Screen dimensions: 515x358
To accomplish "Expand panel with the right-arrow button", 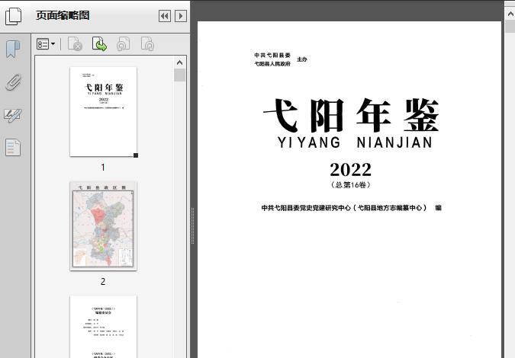I will [181, 16].
